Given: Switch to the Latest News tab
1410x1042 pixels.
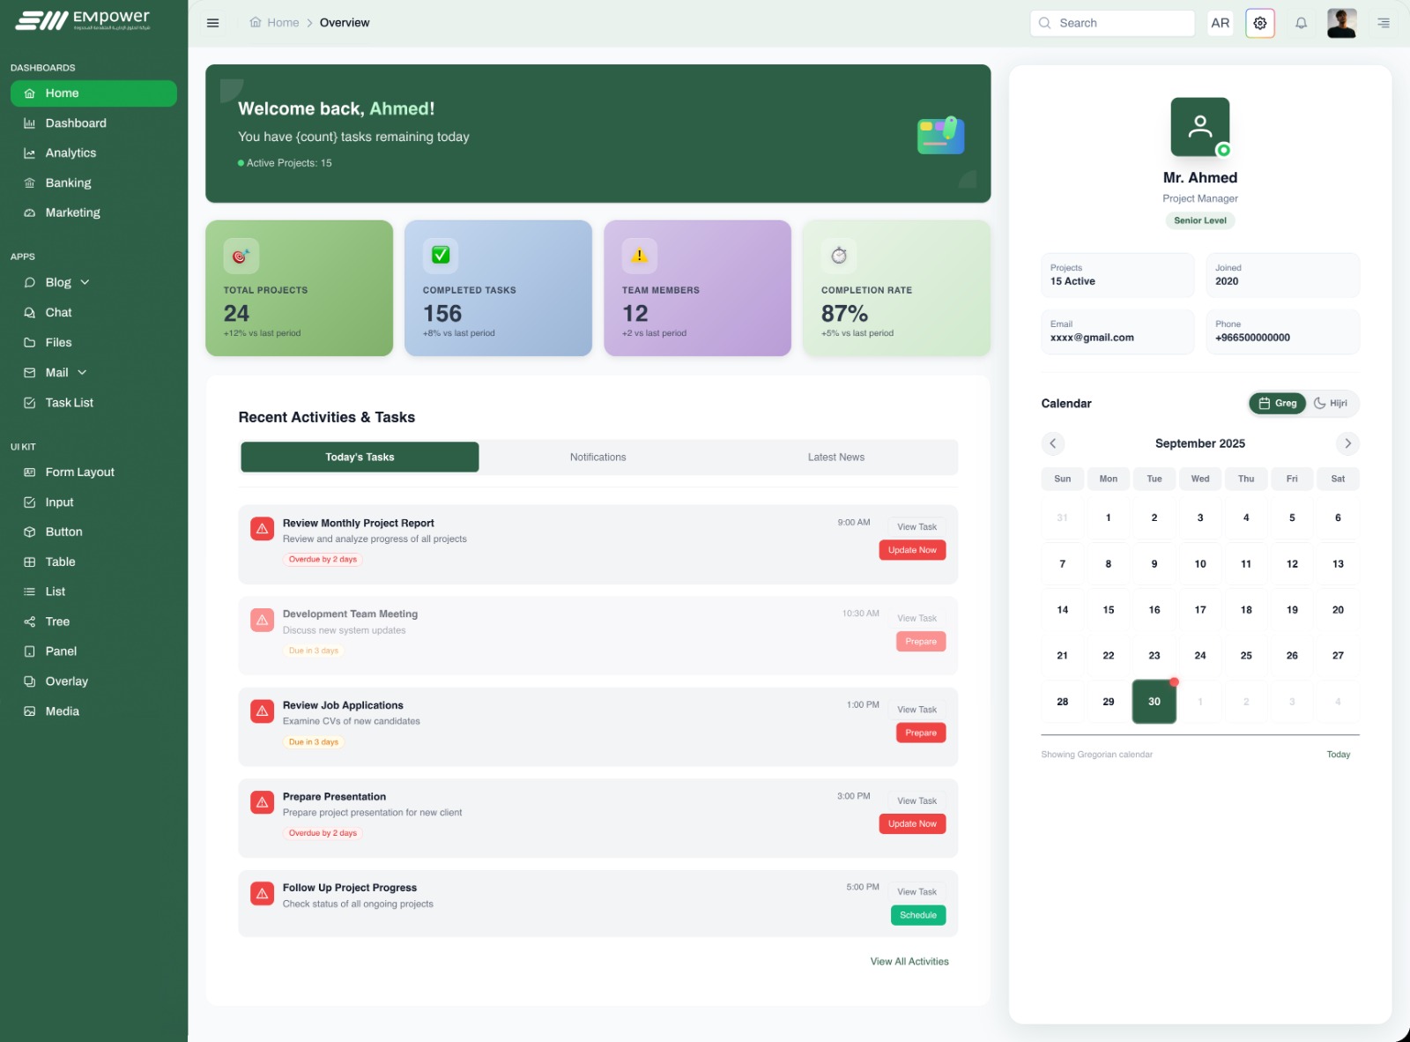Looking at the screenshot, I should click(835, 458).
